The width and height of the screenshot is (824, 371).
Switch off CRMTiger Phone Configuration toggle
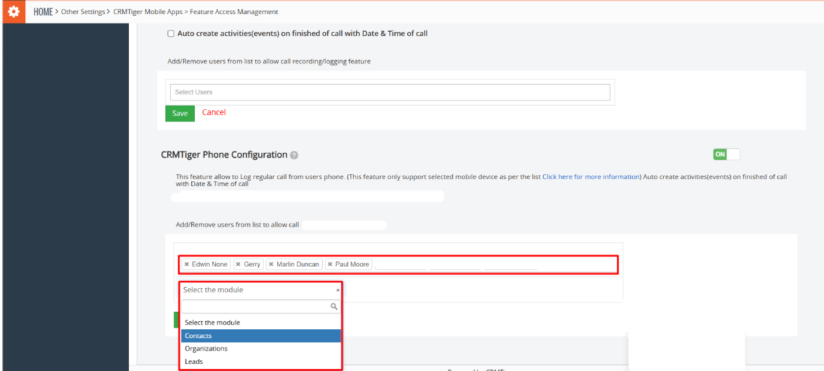coord(726,154)
